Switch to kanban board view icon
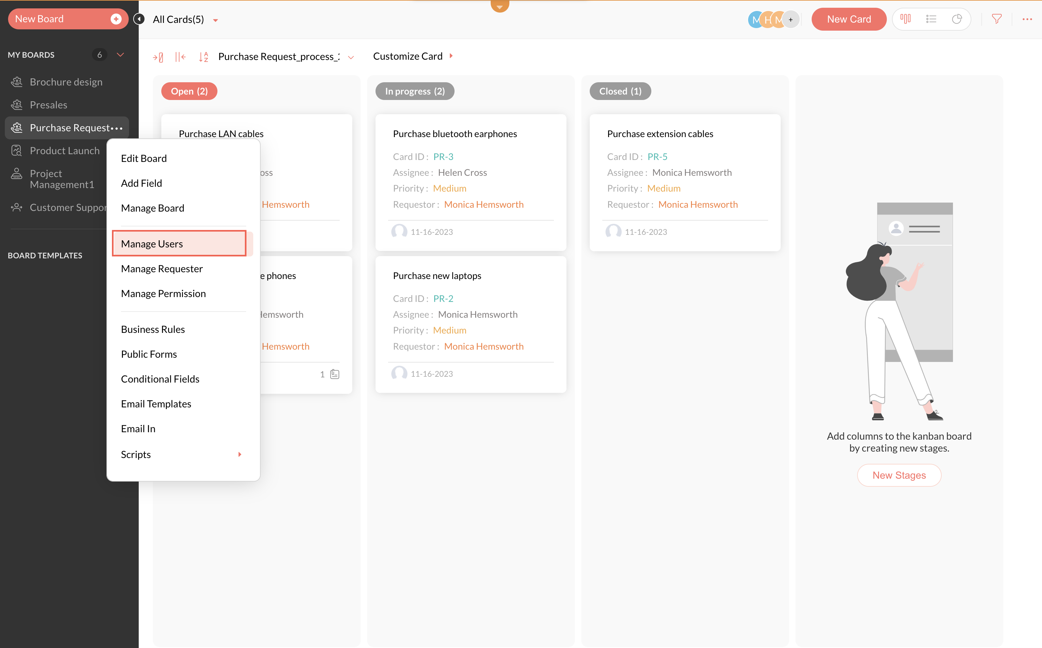The width and height of the screenshot is (1042, 648). 905,19
